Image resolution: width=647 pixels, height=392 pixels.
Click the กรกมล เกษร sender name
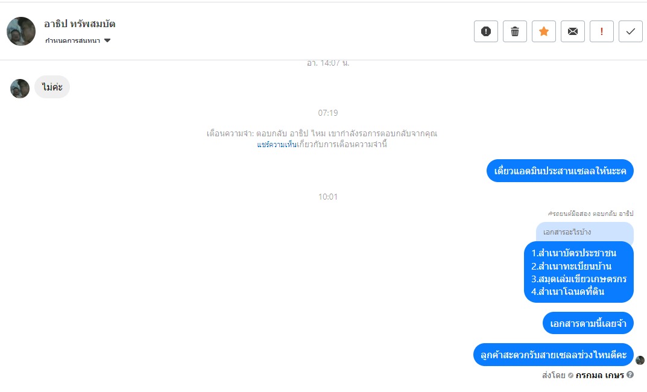[x=599, y=375]
